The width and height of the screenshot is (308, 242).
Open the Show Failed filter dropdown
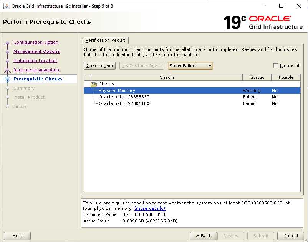pos(190,66)
